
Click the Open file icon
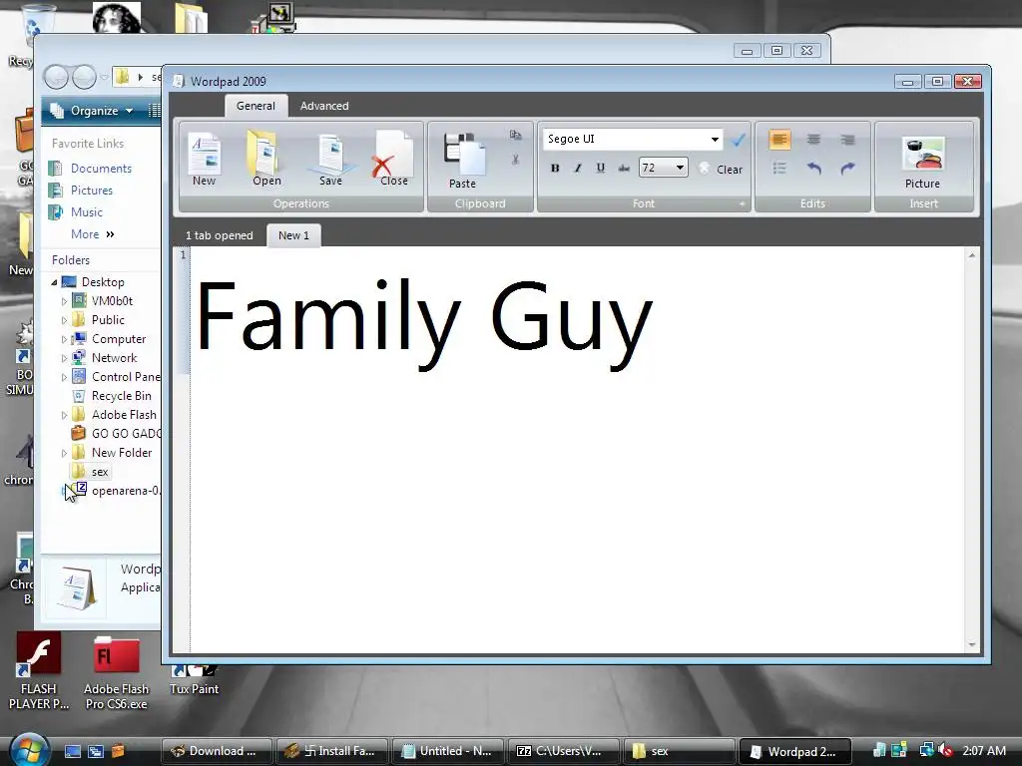(266, 159)
